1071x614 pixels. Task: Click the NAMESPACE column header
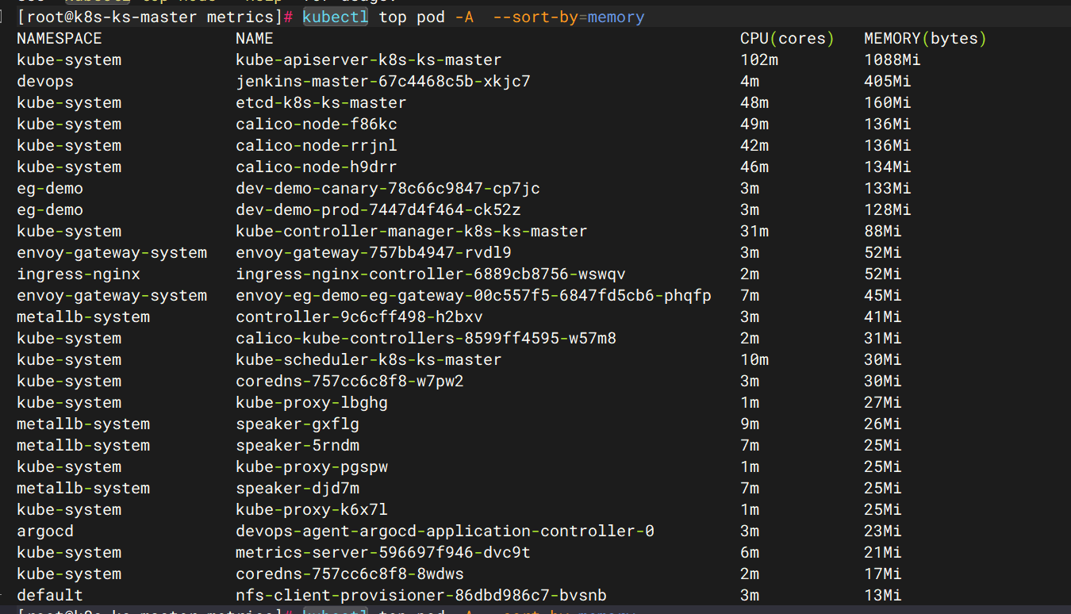point(59,38)
